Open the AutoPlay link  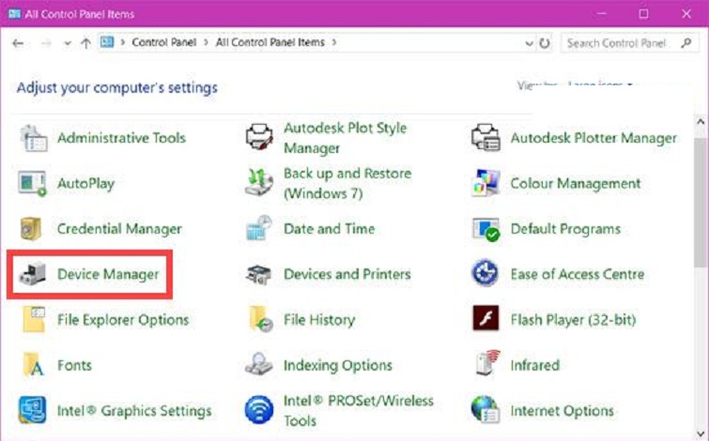pyautogui.click(x=85, y=184)
